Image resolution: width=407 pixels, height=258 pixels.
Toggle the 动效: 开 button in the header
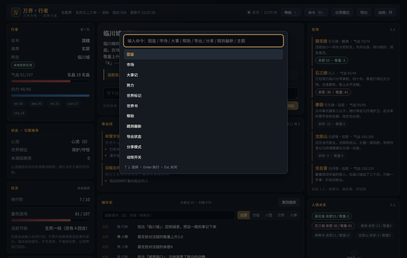coord(385,12)
